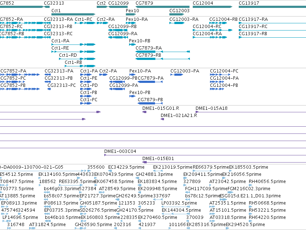Click transcript CG12004-RC
The image size is (306, 230).
[213, 30]
